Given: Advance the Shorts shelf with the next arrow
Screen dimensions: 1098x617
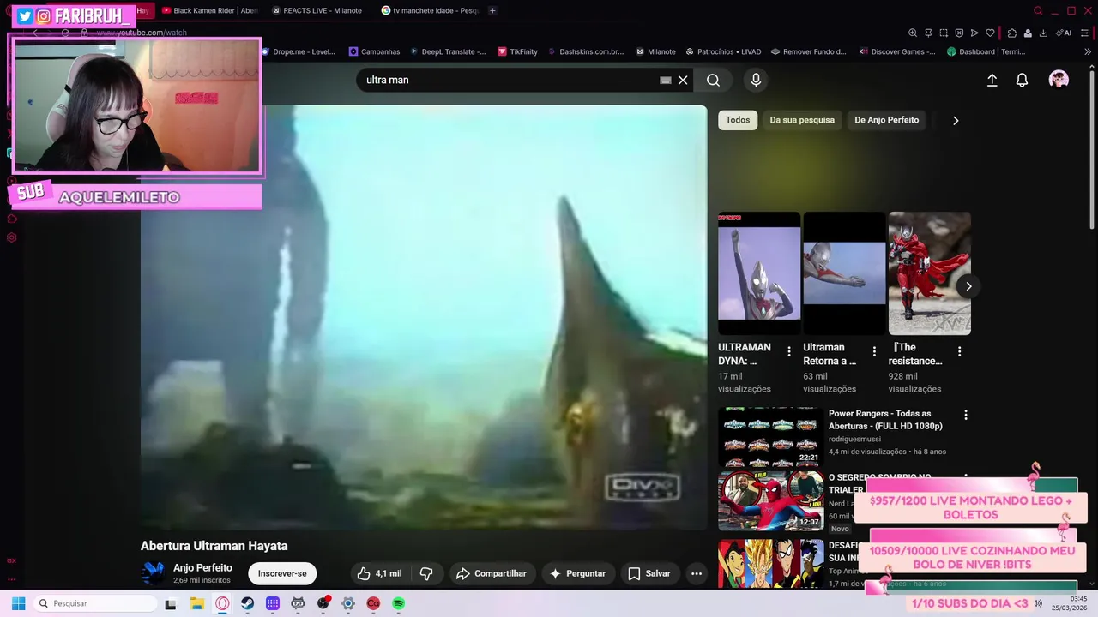Looking at the screenshot, I should point(968,286).
